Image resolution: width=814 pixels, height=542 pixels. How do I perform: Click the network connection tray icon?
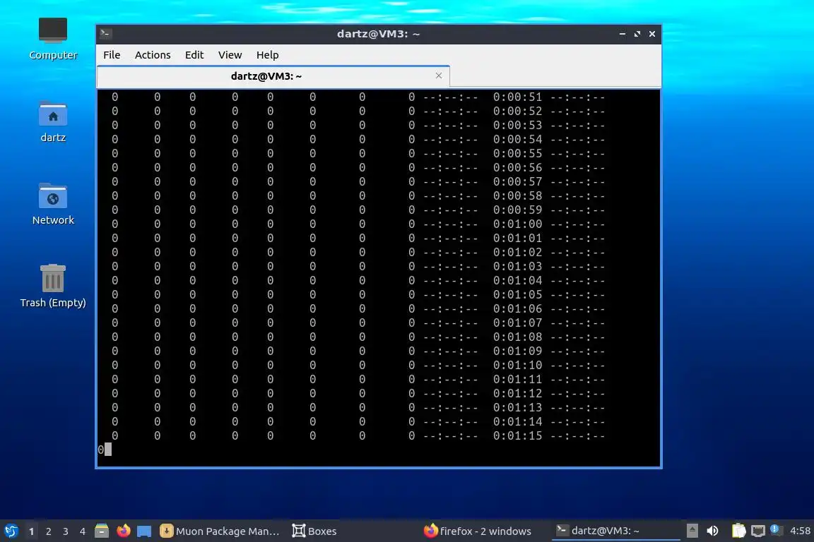click(x=758, y=531)
